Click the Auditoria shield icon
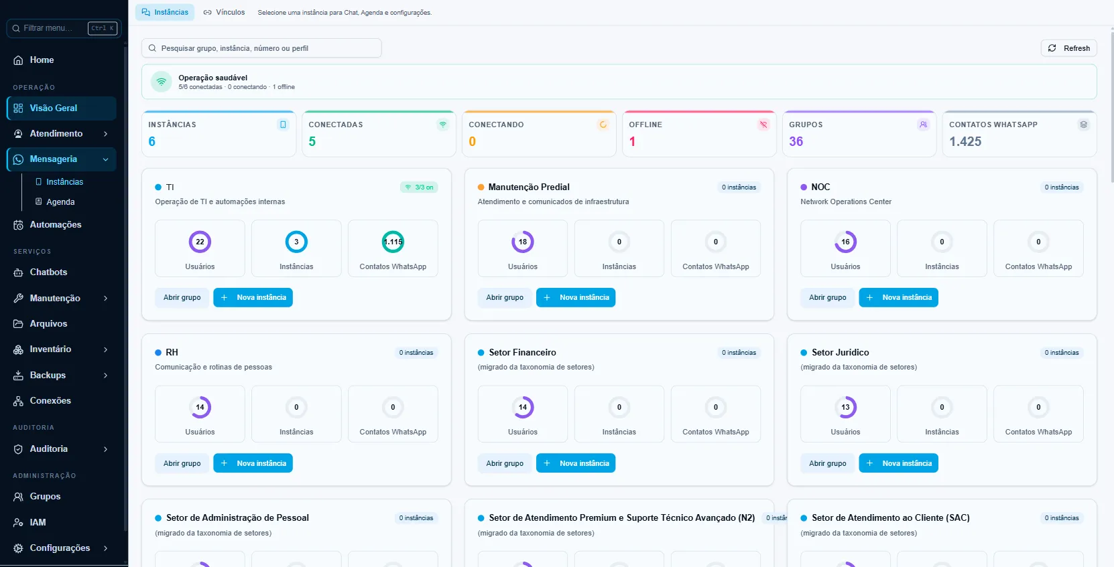This screenshot has width=1114, height=567. click(x=18, y=449)
